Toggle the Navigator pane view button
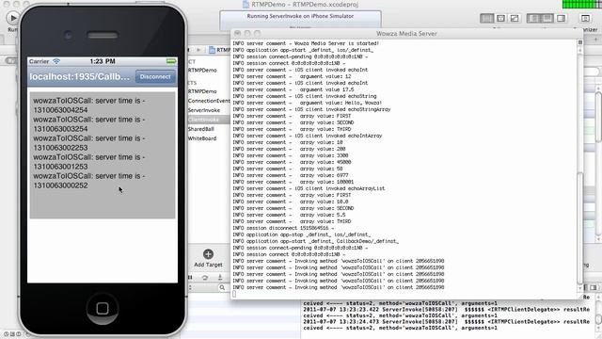602x339 pixels. click(x=533, y=18)
